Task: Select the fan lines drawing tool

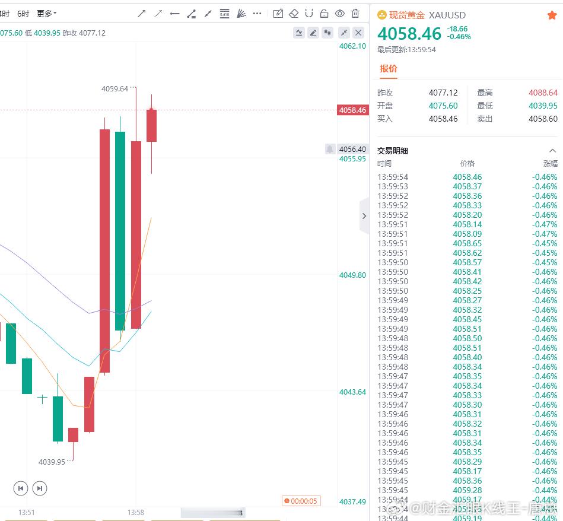Action: (x=241, y=14)
